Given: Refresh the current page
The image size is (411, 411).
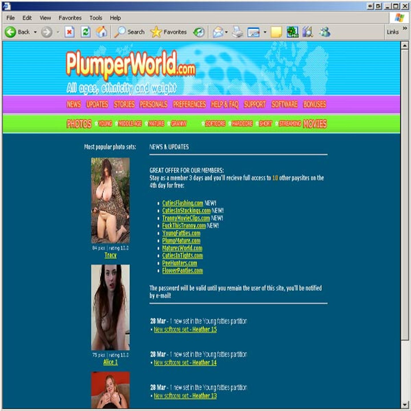Looking at the screenshot, I should pyautogui.click(x=85, y=32).
